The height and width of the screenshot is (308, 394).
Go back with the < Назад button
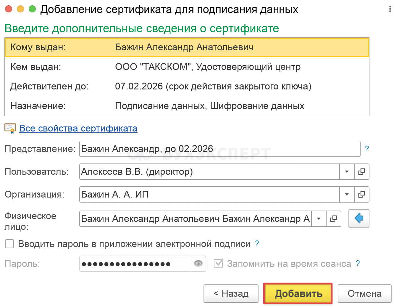(231, 293)
